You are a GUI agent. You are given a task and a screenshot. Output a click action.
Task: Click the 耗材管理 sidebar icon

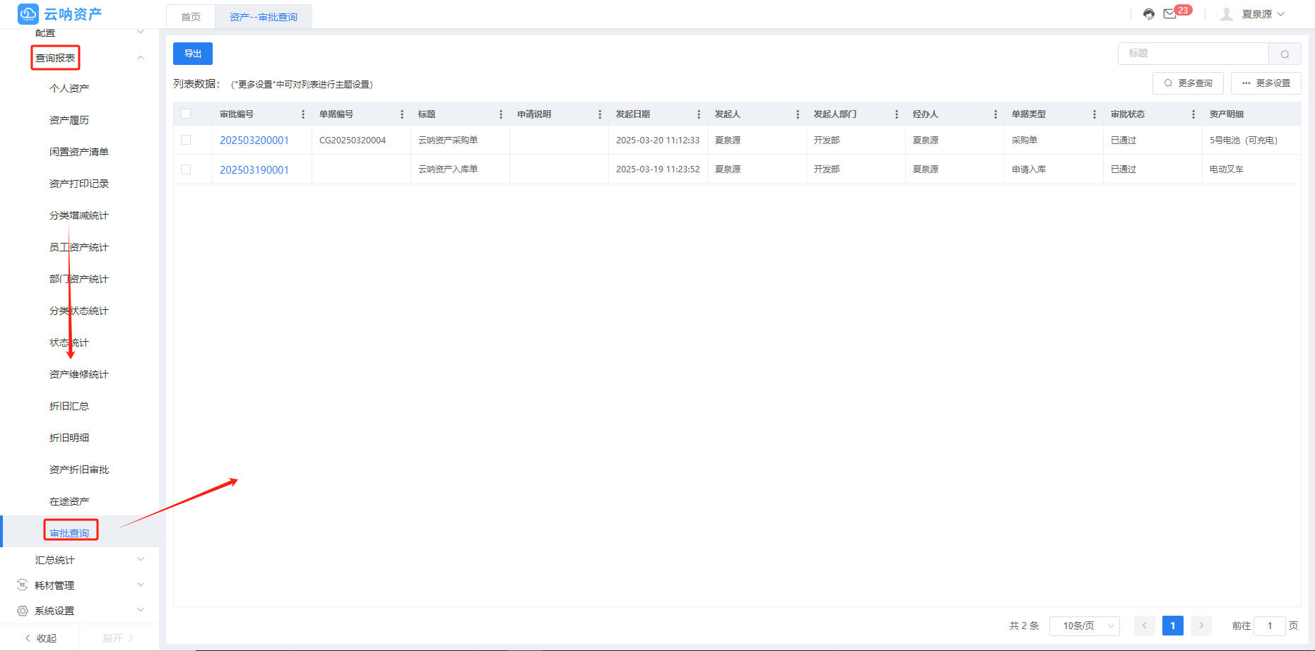pyautogui.click(x=22, y=585)
